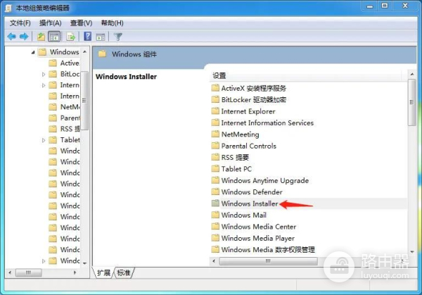Select Windows Installer folder in list
Image resolution: width=422 pixels, height=295 pixels.
(x=245, y=203)
